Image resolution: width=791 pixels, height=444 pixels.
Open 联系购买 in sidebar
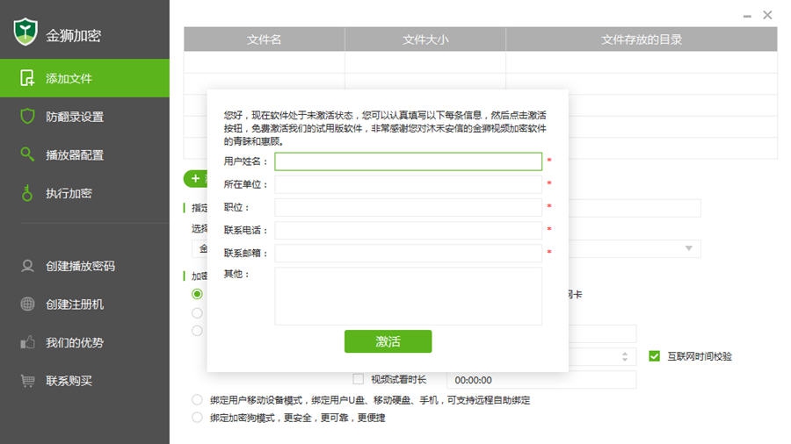point(84,381)
